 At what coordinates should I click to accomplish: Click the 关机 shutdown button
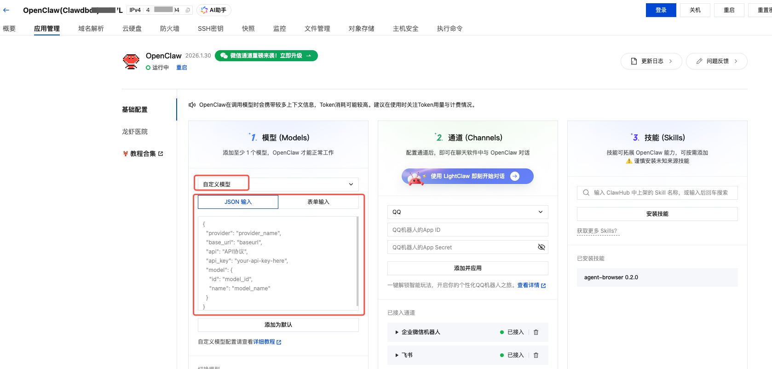[695, 10]
